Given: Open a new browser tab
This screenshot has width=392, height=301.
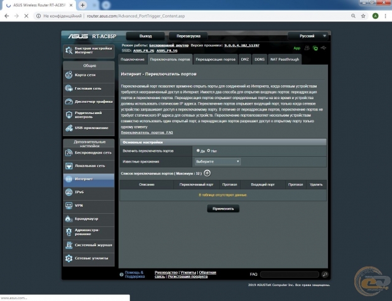Looking at the screenshot, I should tap(82, 5).
